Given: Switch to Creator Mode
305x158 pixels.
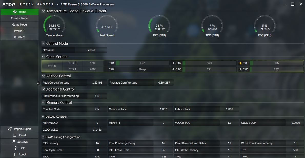Looking at the screenshot, I should coord(19,18).
